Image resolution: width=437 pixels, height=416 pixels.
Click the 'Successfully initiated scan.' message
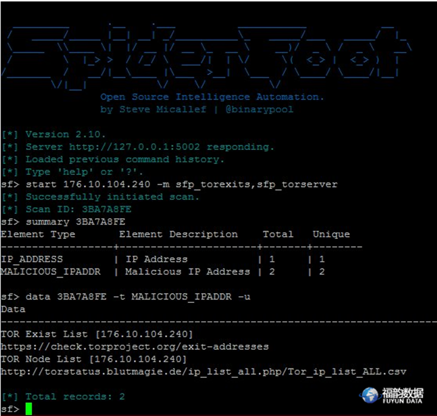coord(113,197)
